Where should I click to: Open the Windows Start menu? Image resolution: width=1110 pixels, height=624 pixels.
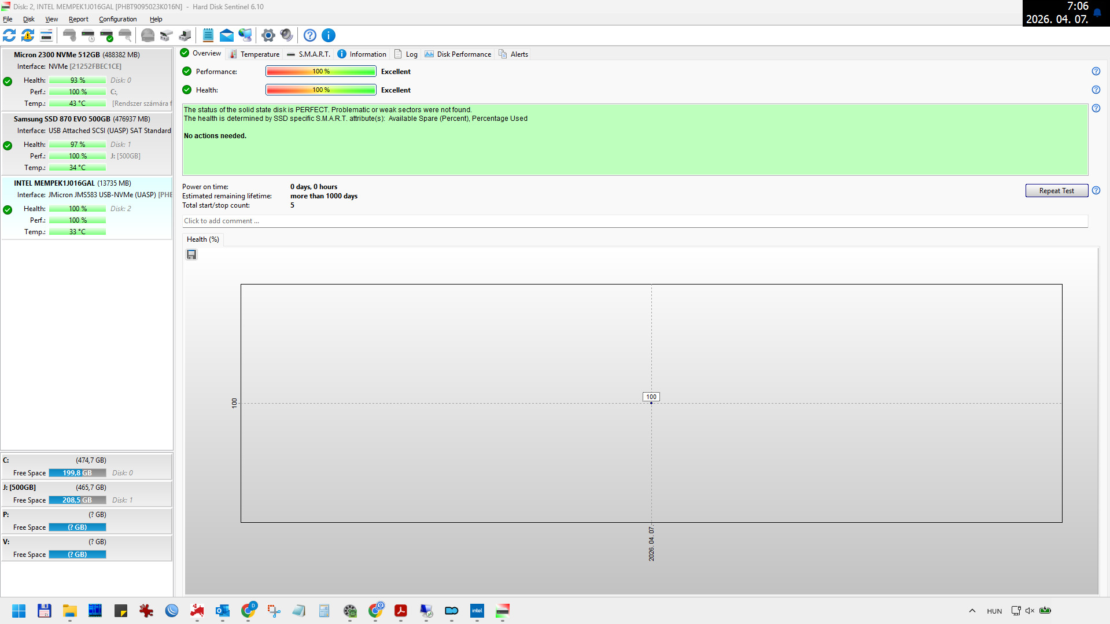coord(19,611)
